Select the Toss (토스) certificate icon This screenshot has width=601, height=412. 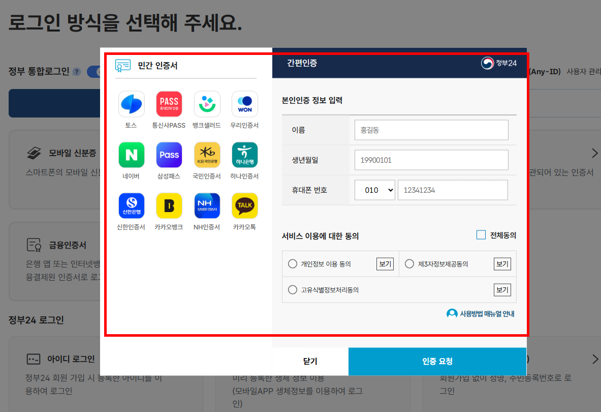click(x=132, y=104)
